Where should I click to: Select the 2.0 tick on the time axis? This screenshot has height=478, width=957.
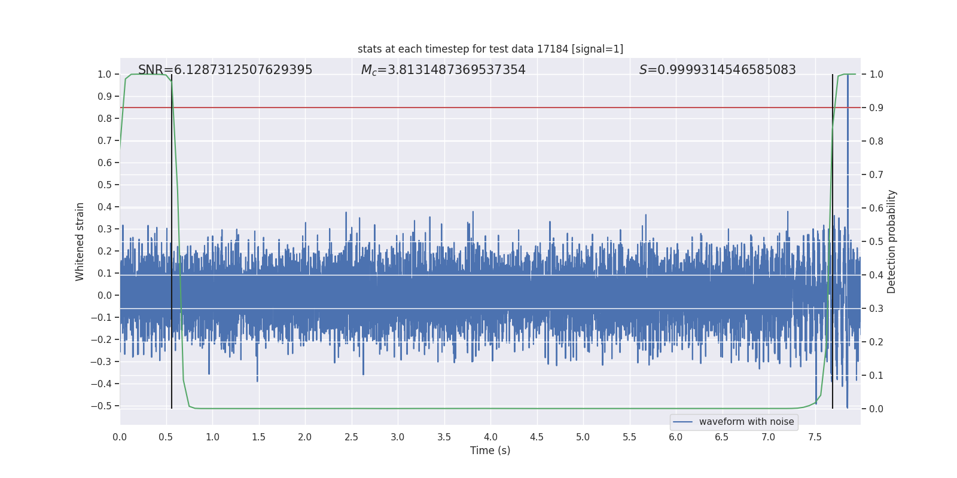[x=305, y=437]
